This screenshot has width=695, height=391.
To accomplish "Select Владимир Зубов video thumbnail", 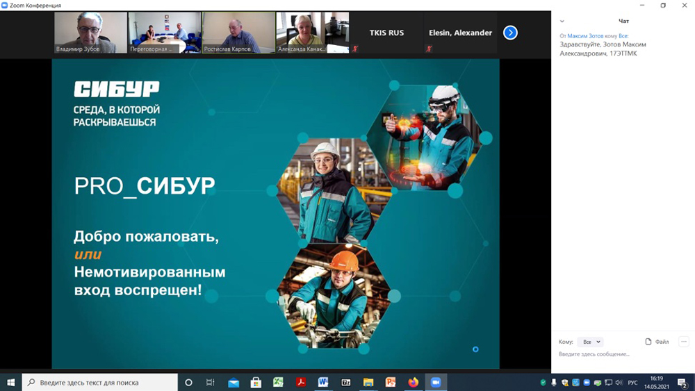I will click(x=90, y=33).
